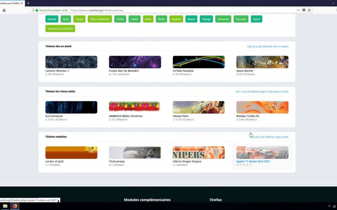Image resolution: width=337 pixels, height=210 pixels.
Task: Open the page actions three-dots menu
Action: pyautogui.click(x=298, y=10)
